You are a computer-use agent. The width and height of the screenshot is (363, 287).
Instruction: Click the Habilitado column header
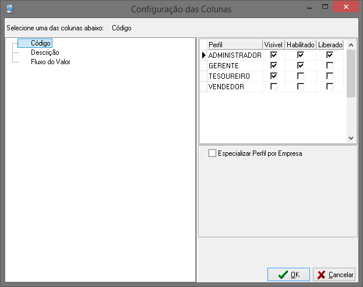(301, 44)
